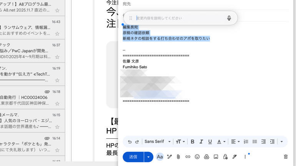Image resolution: width=296 pixels, height=166 pixels.
Task: Insert files from Google Drive
Action: [x=206, y=157]
